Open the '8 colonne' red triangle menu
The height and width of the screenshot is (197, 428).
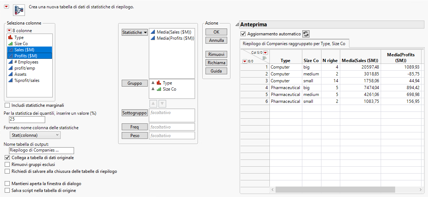9,31
